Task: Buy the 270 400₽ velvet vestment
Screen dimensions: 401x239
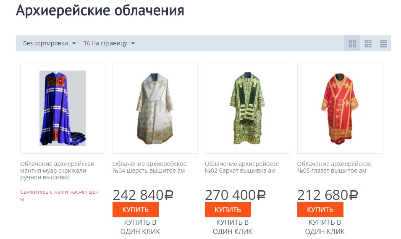Action: pyautogui.click(x=228, y=210)
